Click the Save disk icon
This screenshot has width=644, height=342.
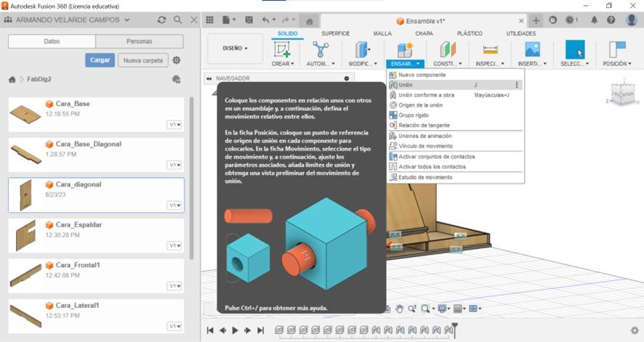click(249, 20)
